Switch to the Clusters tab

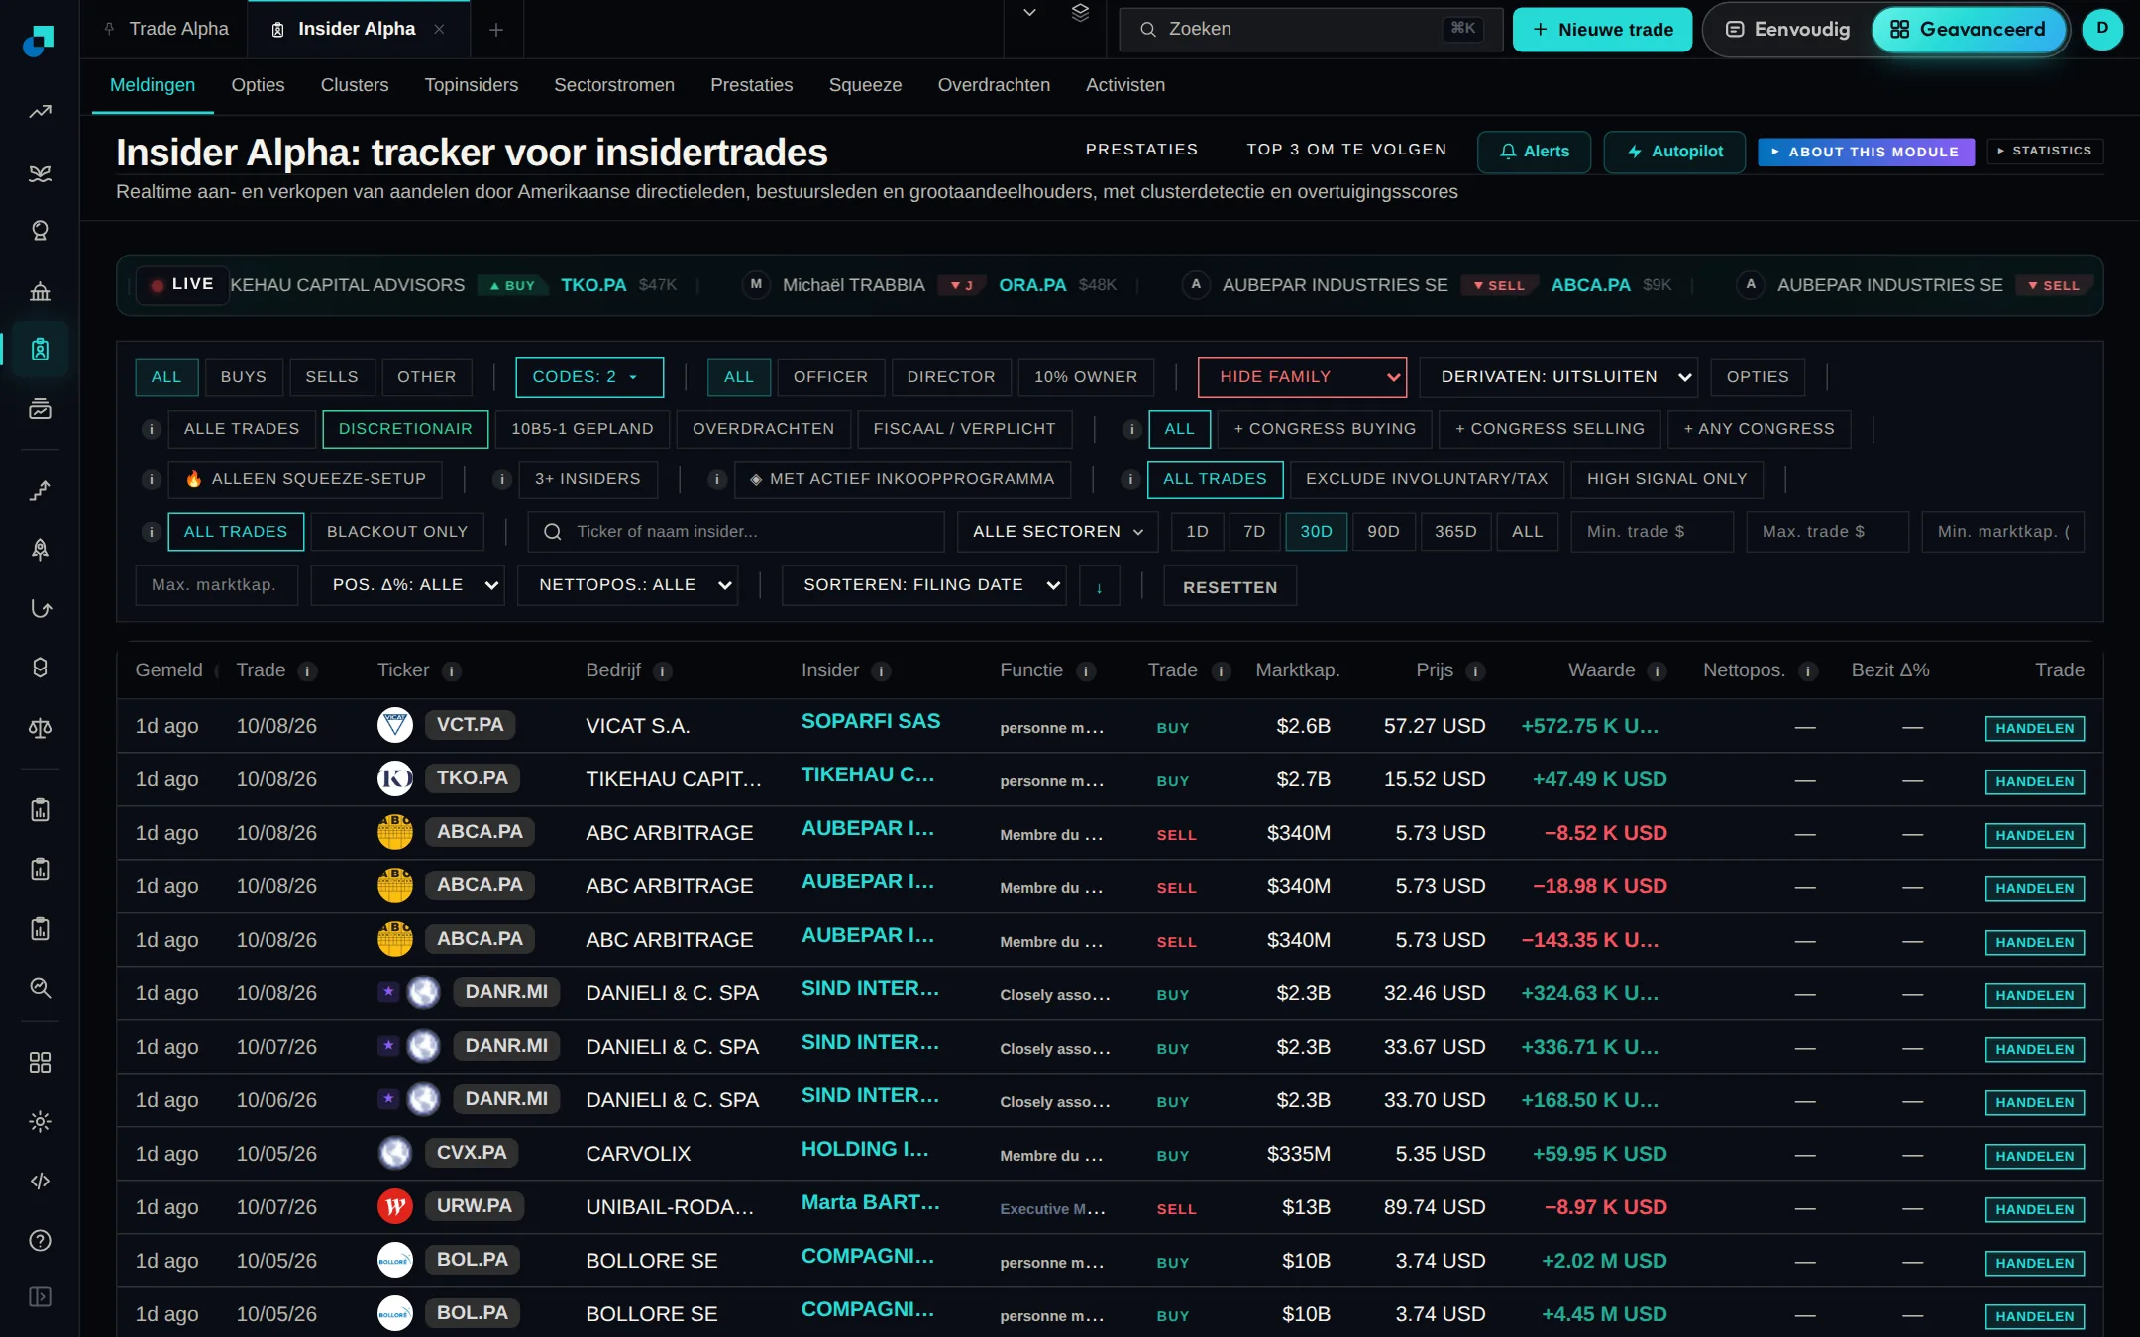pyautogui.click(x=355, y=85)
